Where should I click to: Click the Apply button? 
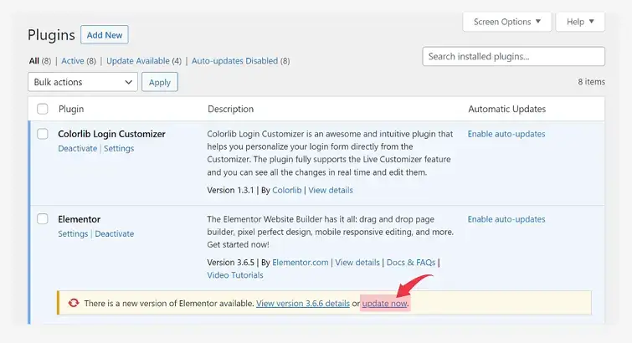tap(160, 82)
